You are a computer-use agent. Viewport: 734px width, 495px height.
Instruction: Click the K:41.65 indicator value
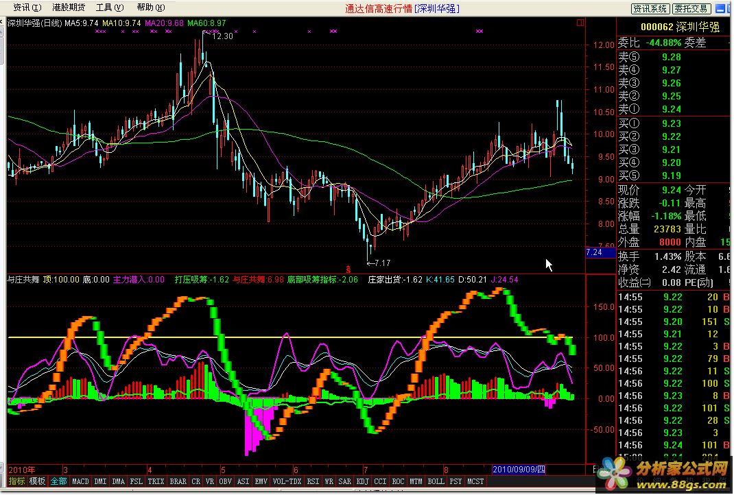coord(440,280)
